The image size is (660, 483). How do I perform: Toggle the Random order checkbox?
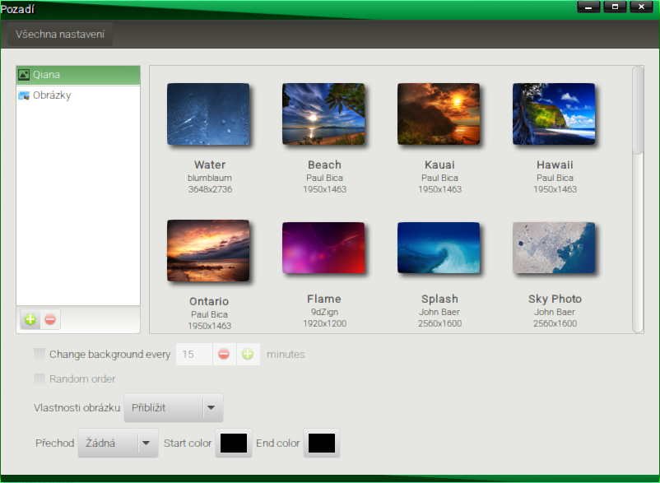(x=40, y=379)
